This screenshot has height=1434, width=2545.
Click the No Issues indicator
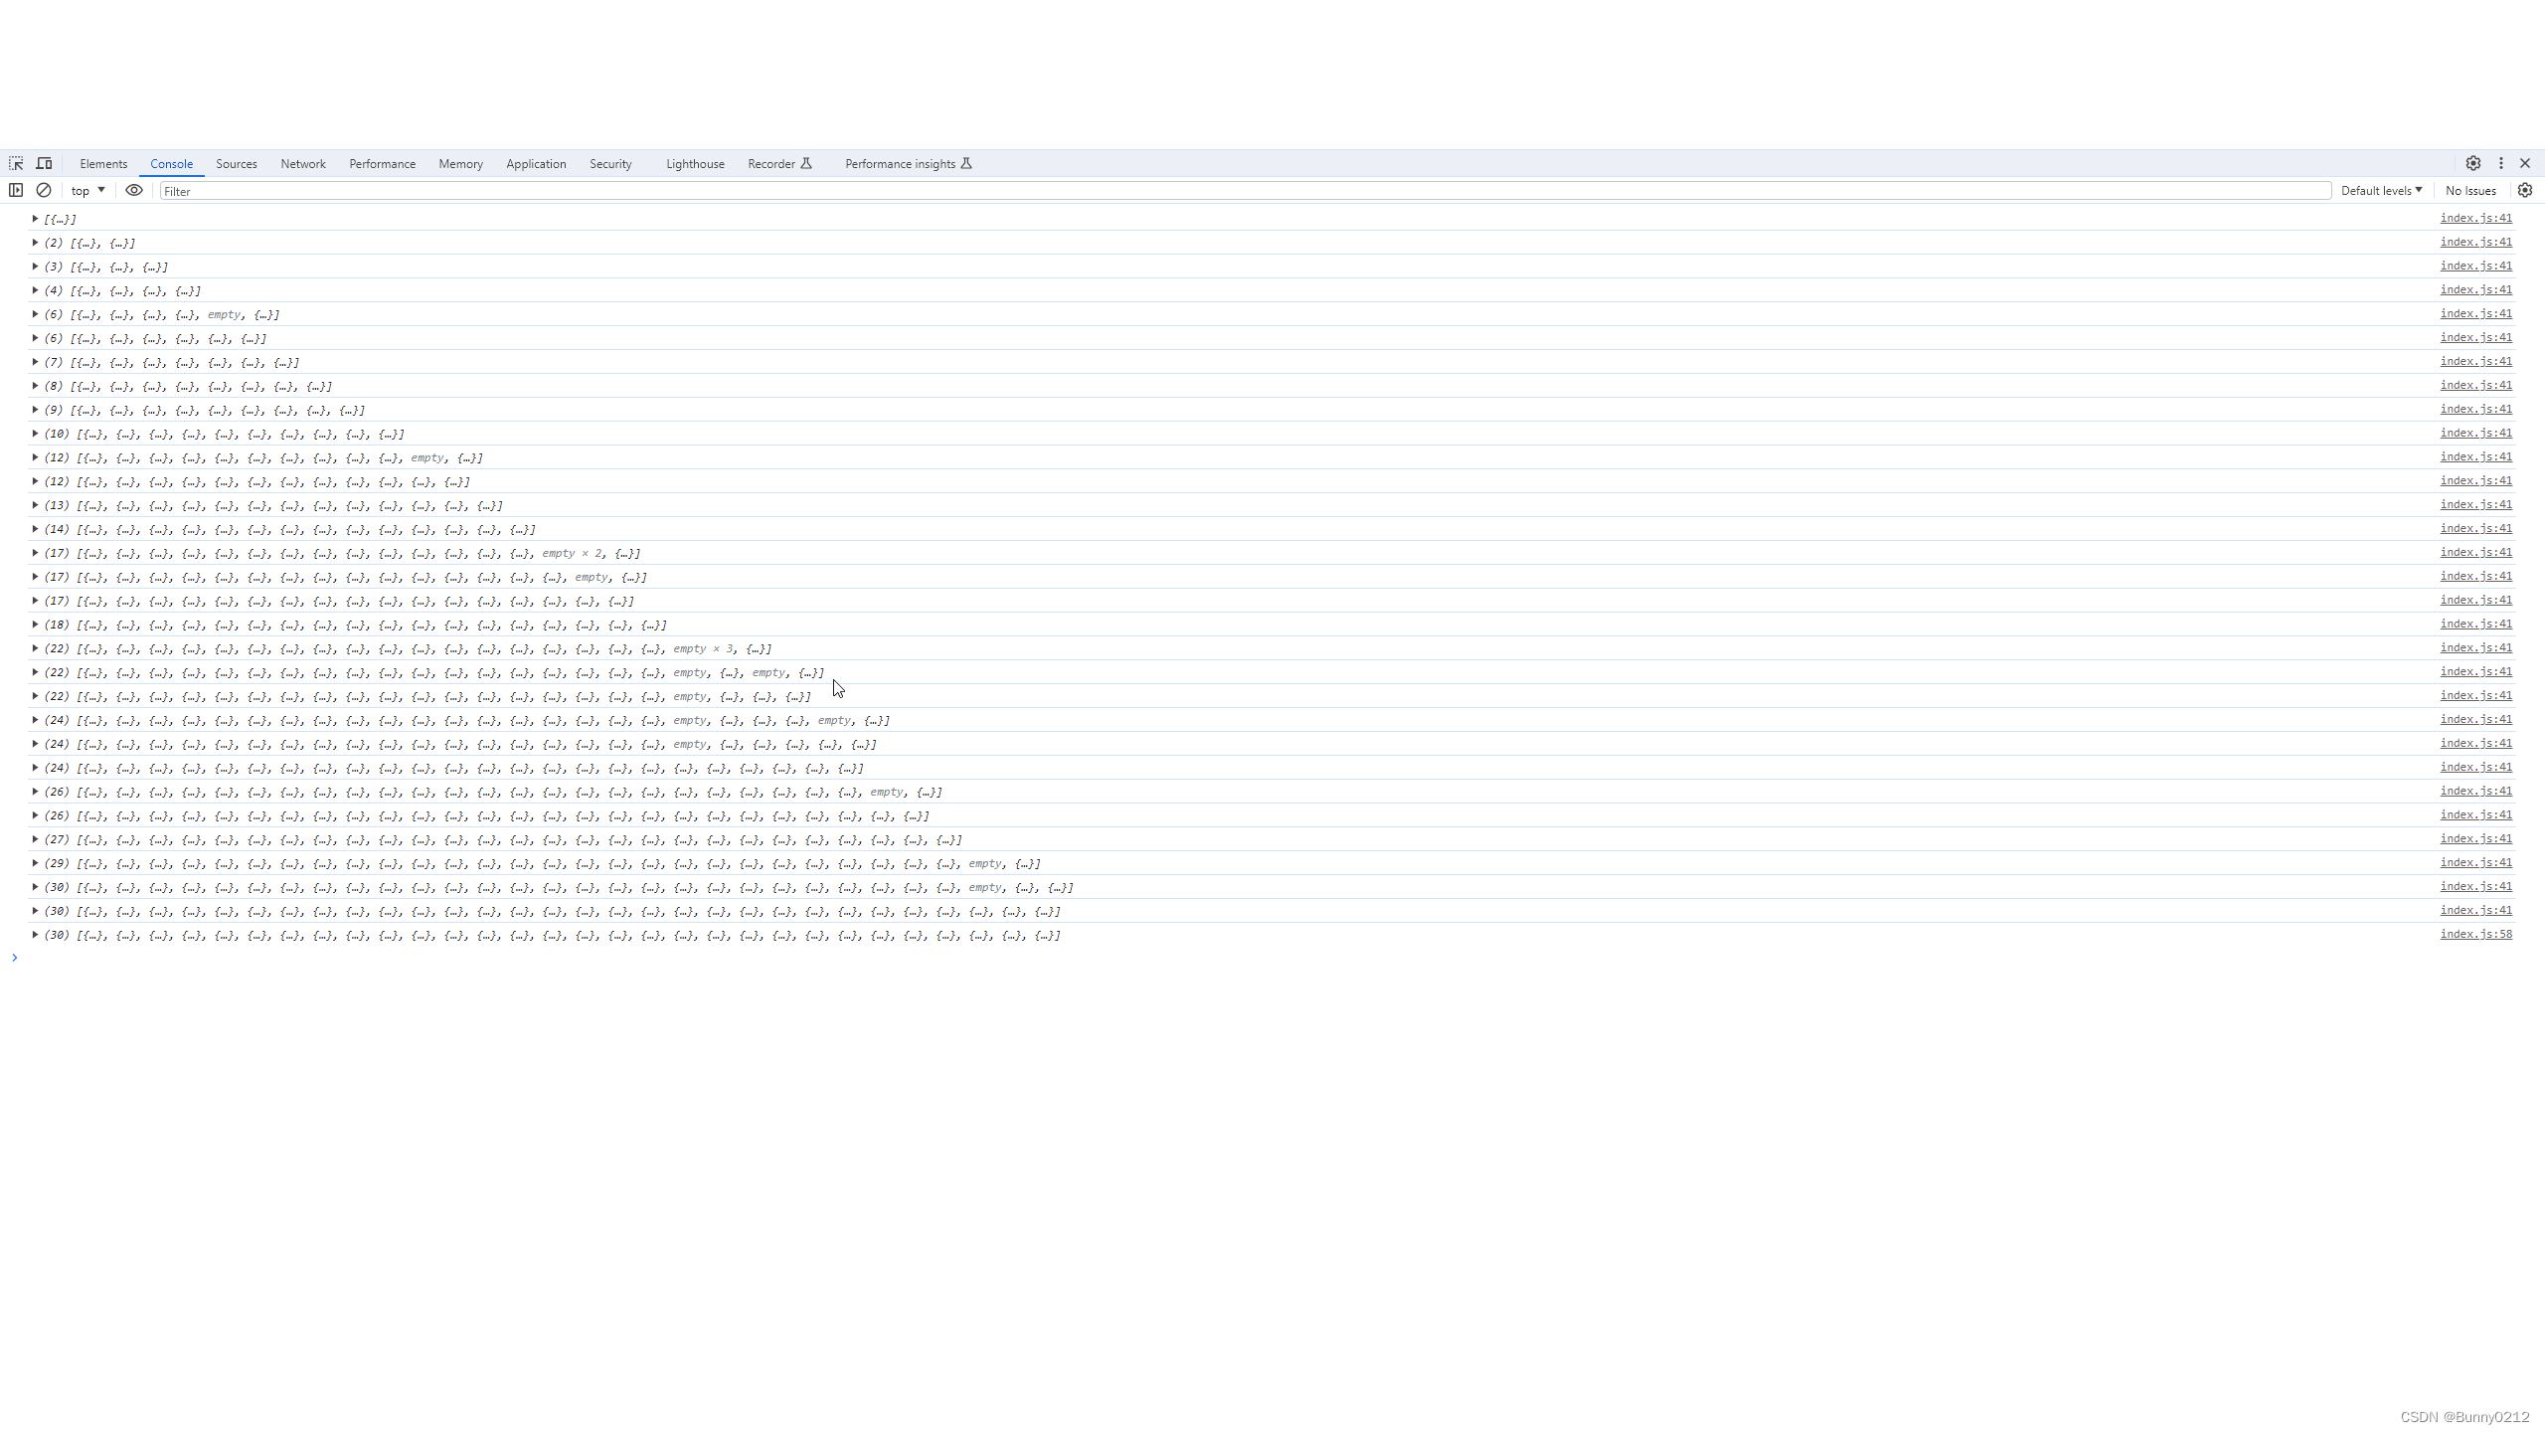pyautogui.click(x=2470, y=190)
